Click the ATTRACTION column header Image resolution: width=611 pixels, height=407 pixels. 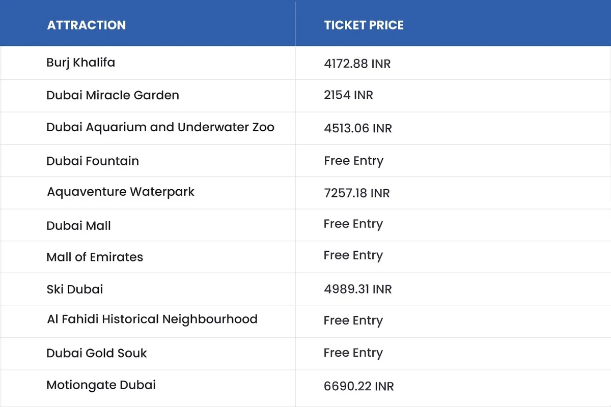[87, 25]
